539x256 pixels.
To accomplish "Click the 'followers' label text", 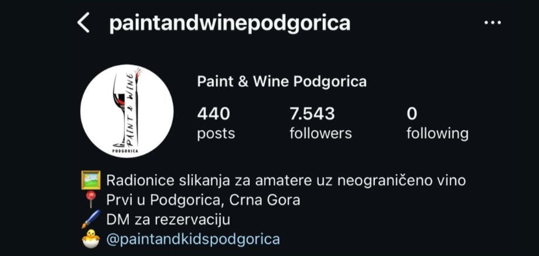I will tap(320, 133).
